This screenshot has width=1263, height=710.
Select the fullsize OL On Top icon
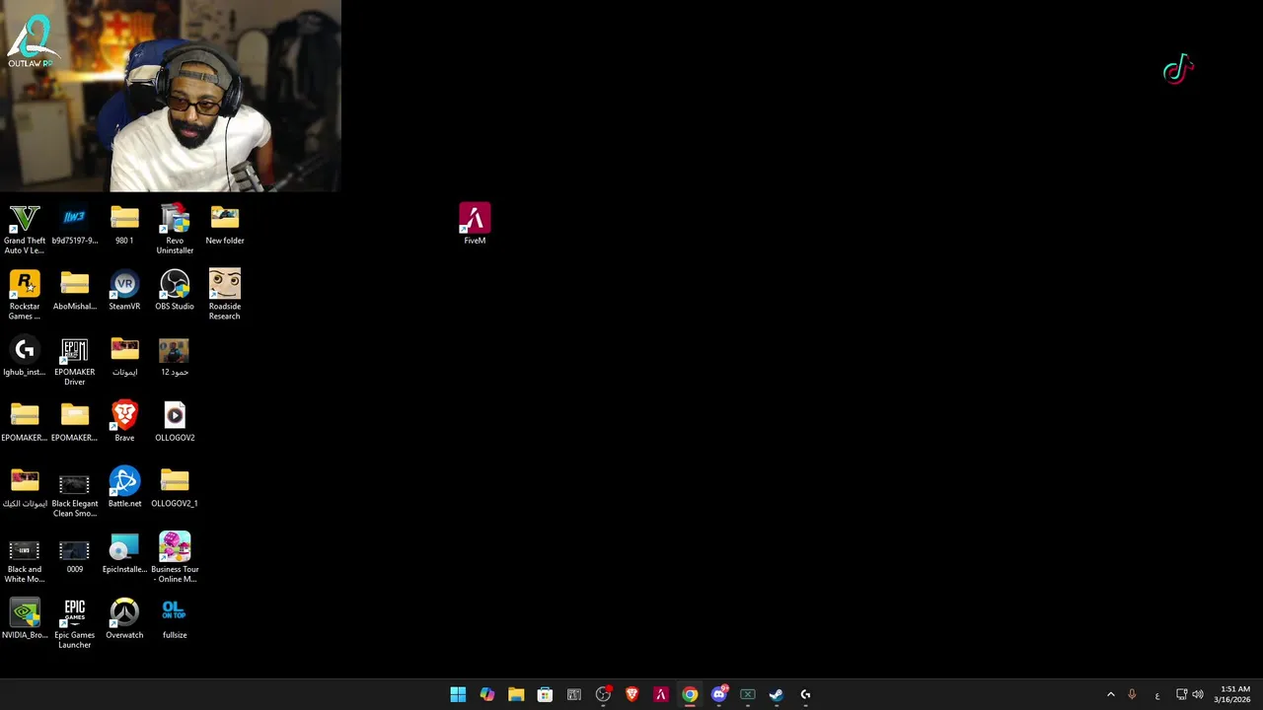(175, 619)
